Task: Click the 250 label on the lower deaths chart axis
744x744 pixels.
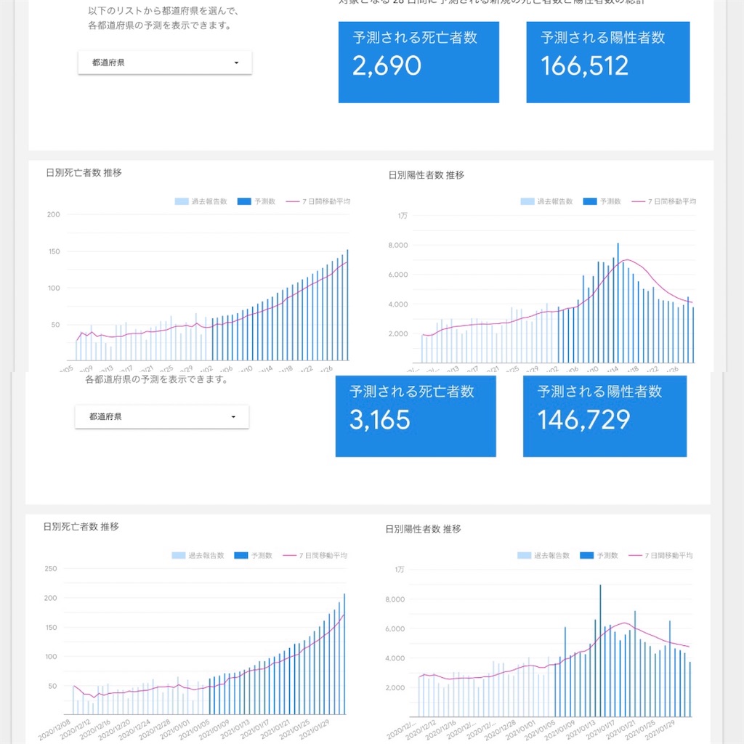Action: [x=51, y=568]
